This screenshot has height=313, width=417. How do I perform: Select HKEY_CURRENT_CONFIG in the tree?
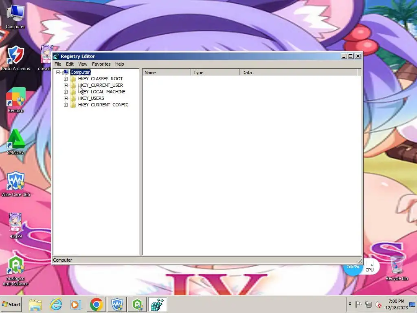tap(103, 105)
